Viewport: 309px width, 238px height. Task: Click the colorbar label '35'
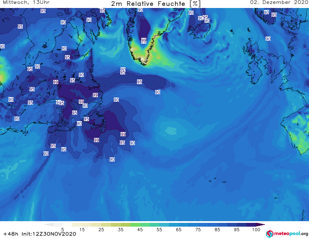coord(121,230)
